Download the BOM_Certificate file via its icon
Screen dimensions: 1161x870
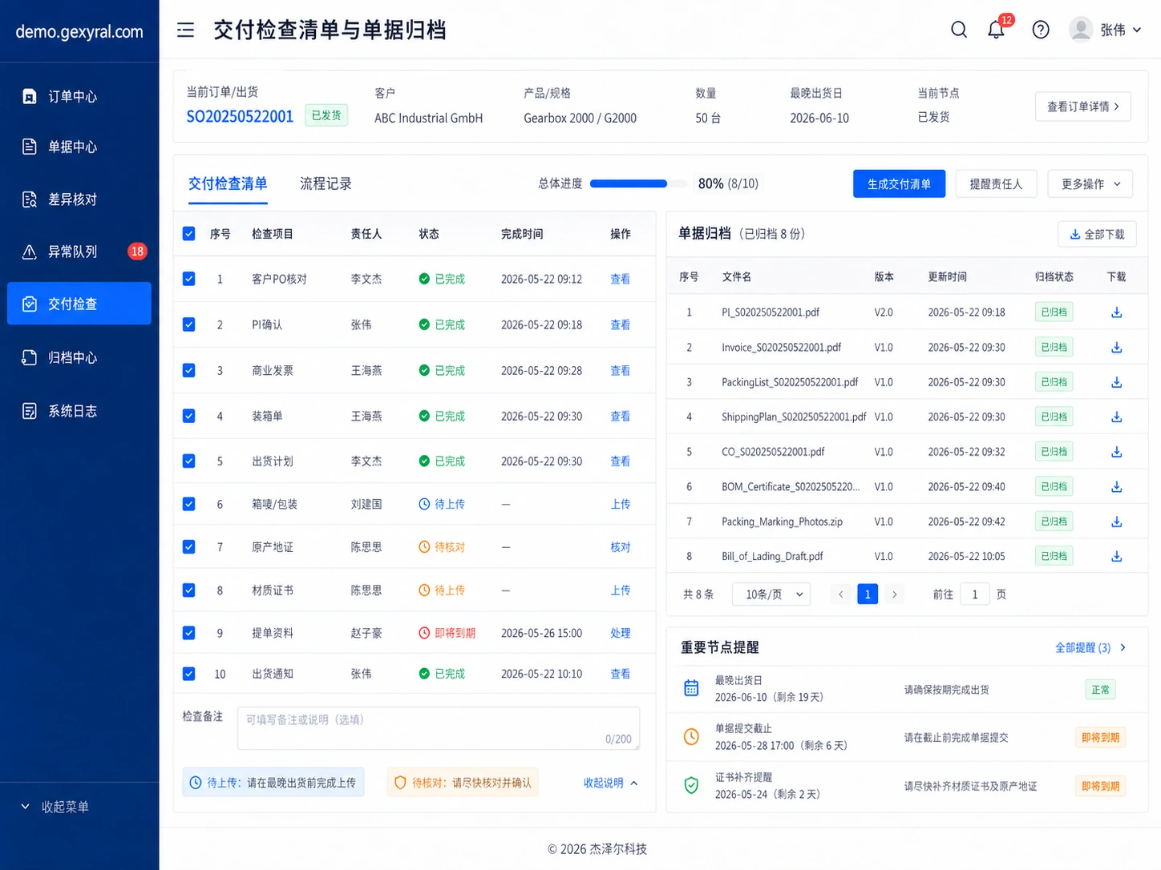[1116, 487]
